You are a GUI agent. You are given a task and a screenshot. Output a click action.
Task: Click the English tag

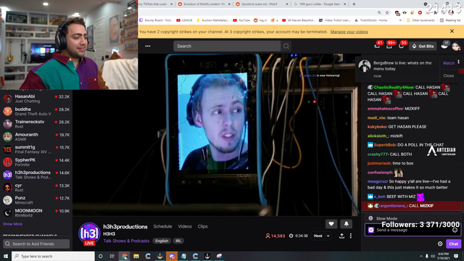162,241
